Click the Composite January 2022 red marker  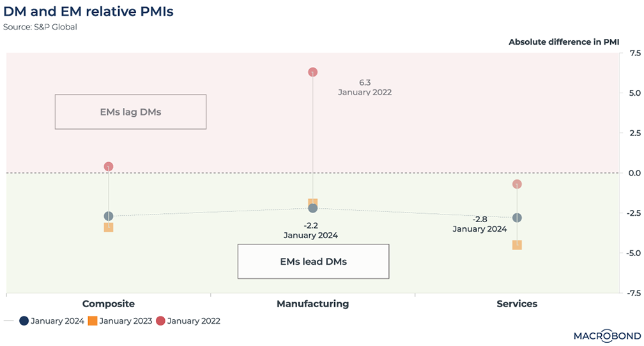(109, 167)
